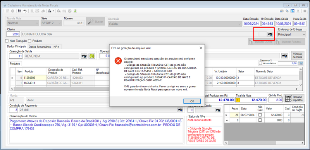Click the Data Saída date field
The image size is (310, 150).
click(284, 24)
